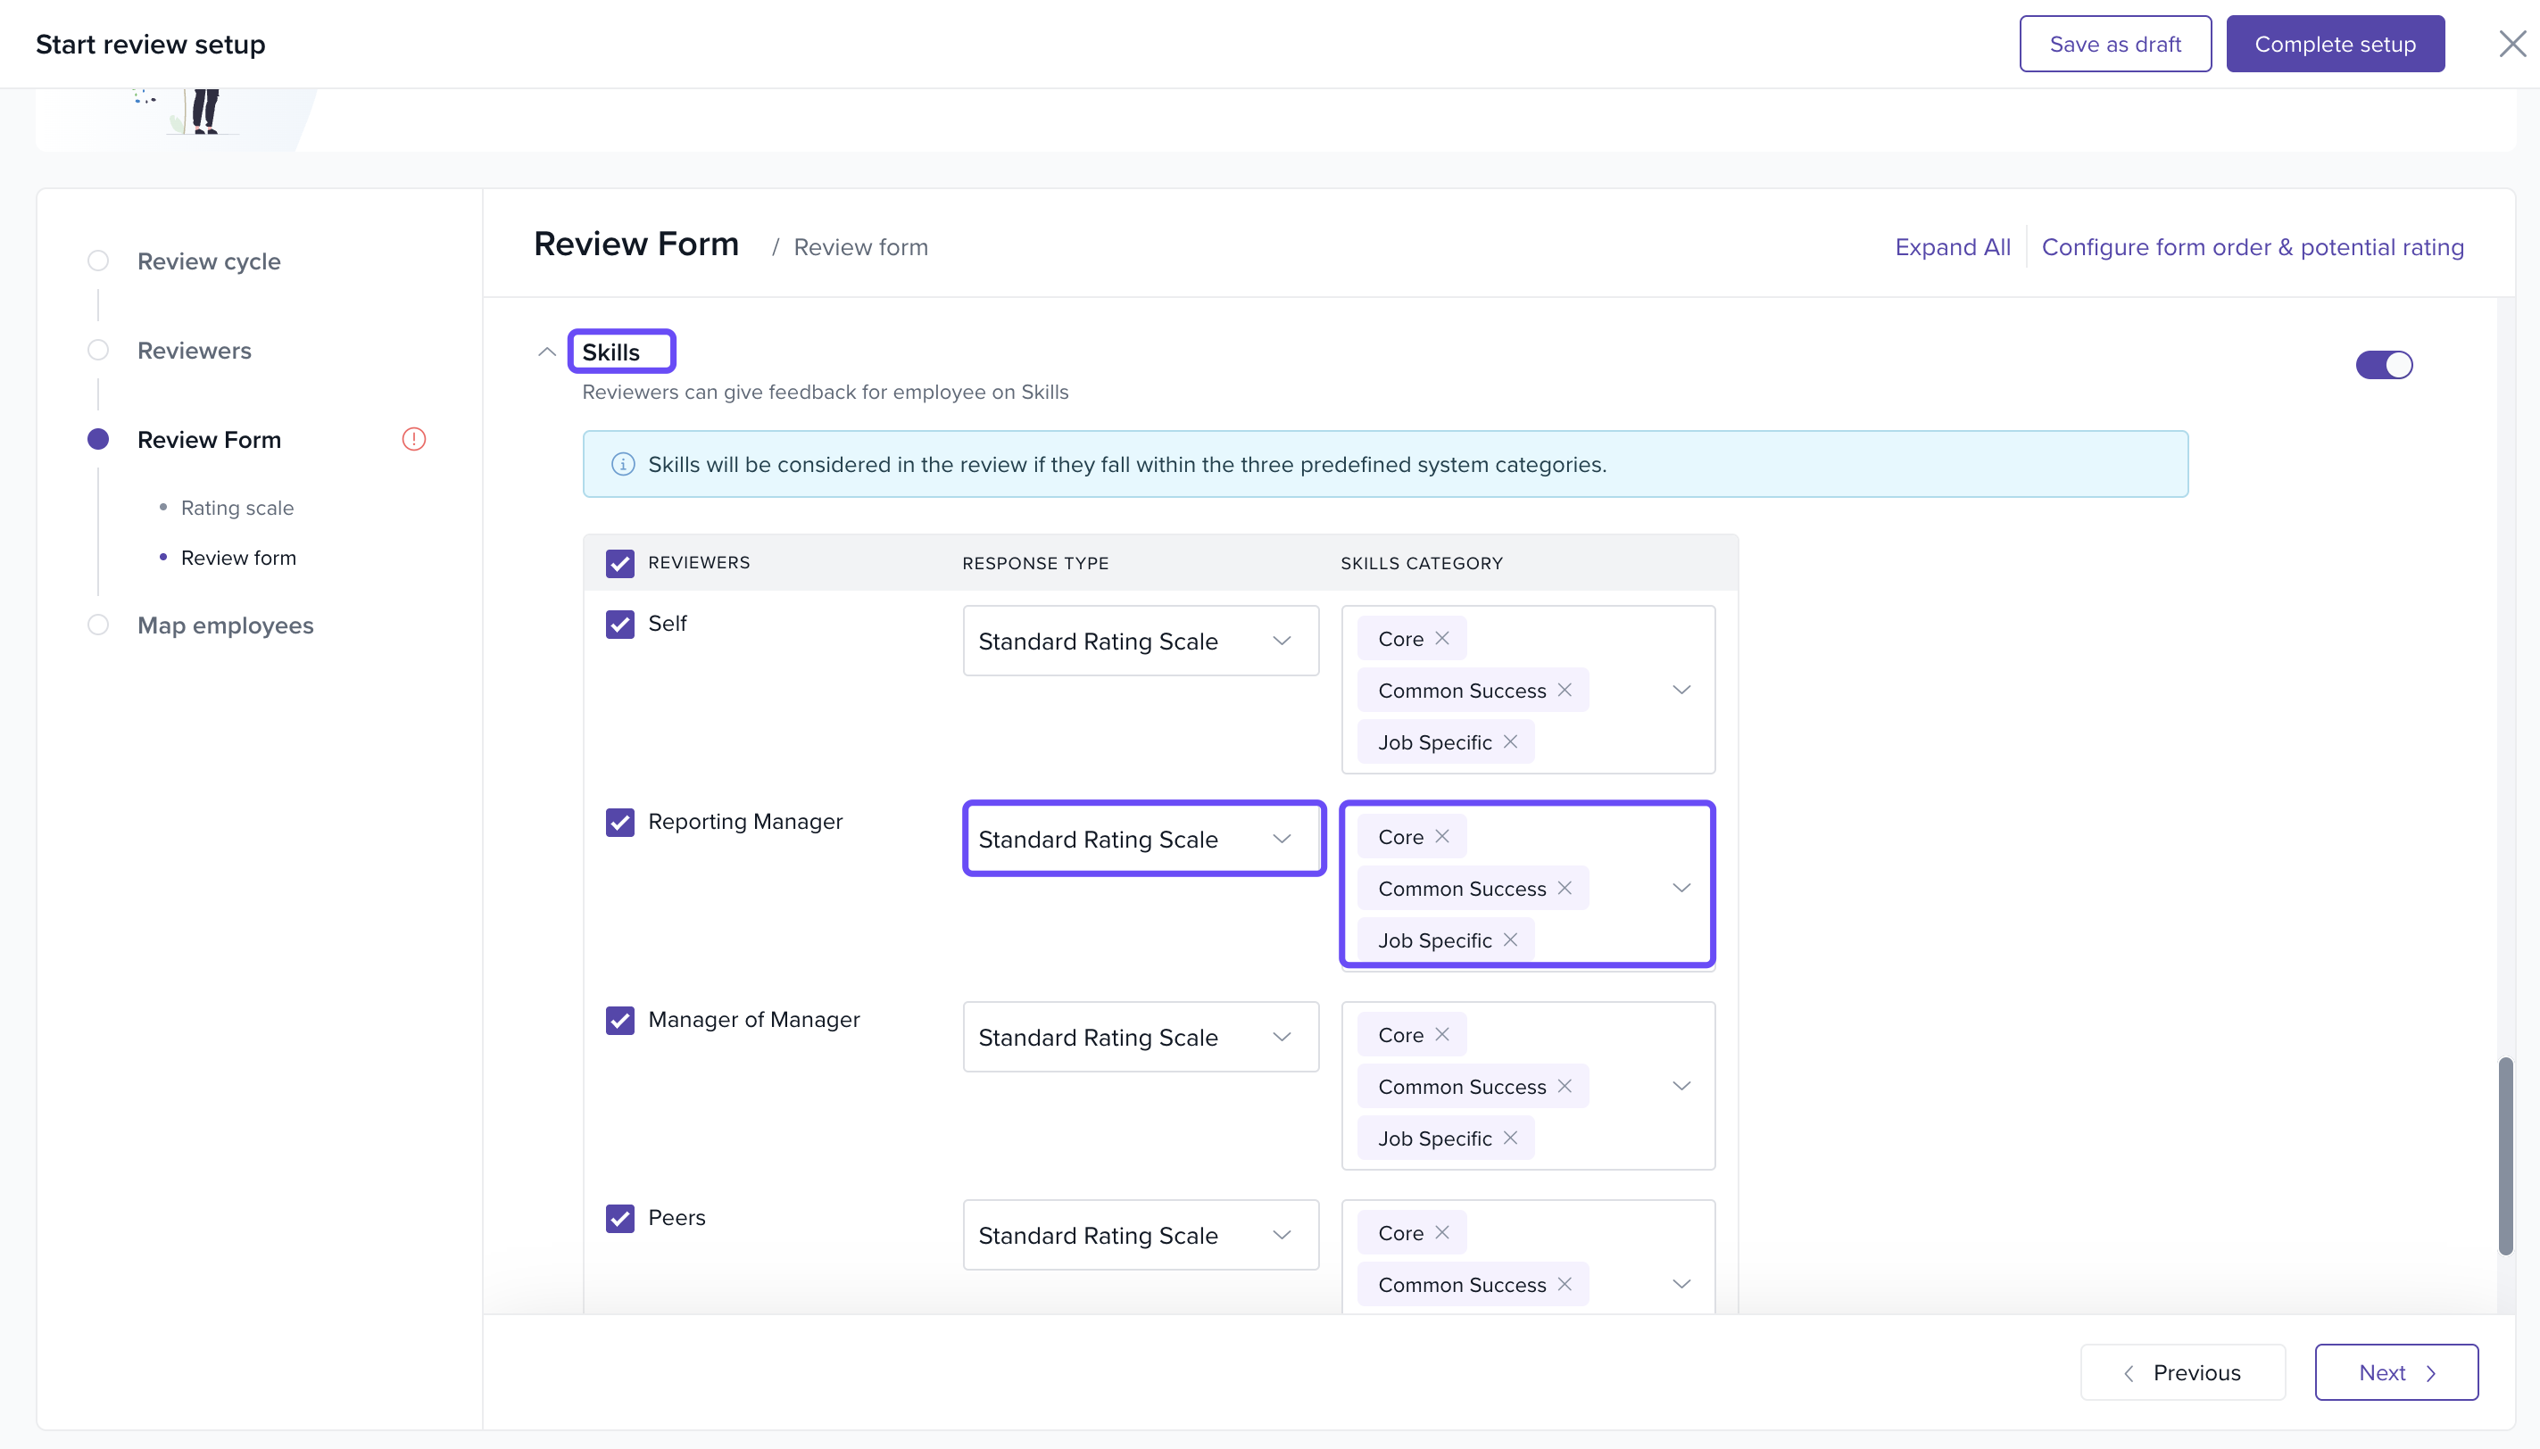Remove Common Success tag for Reporting Manager

pyautogui.click(x=1565, y=888)
